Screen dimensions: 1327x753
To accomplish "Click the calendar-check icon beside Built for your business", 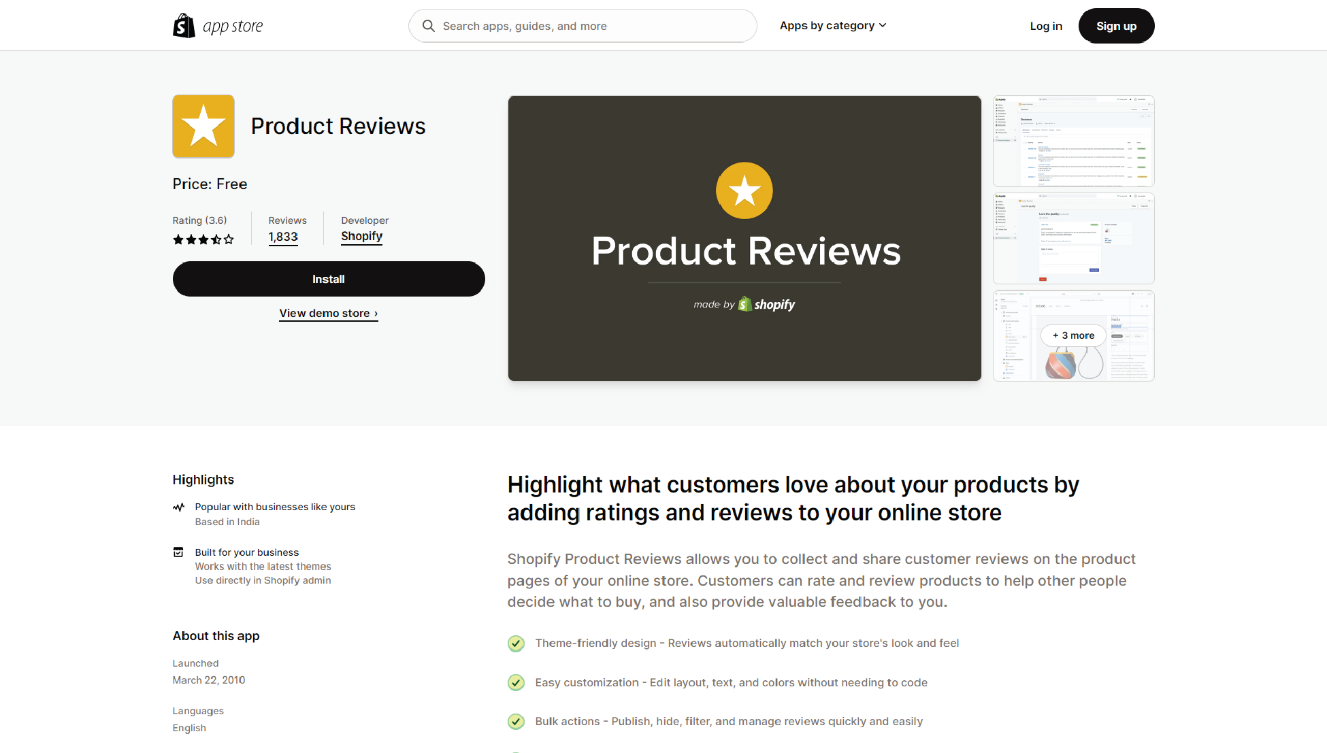I will point(178,552).
